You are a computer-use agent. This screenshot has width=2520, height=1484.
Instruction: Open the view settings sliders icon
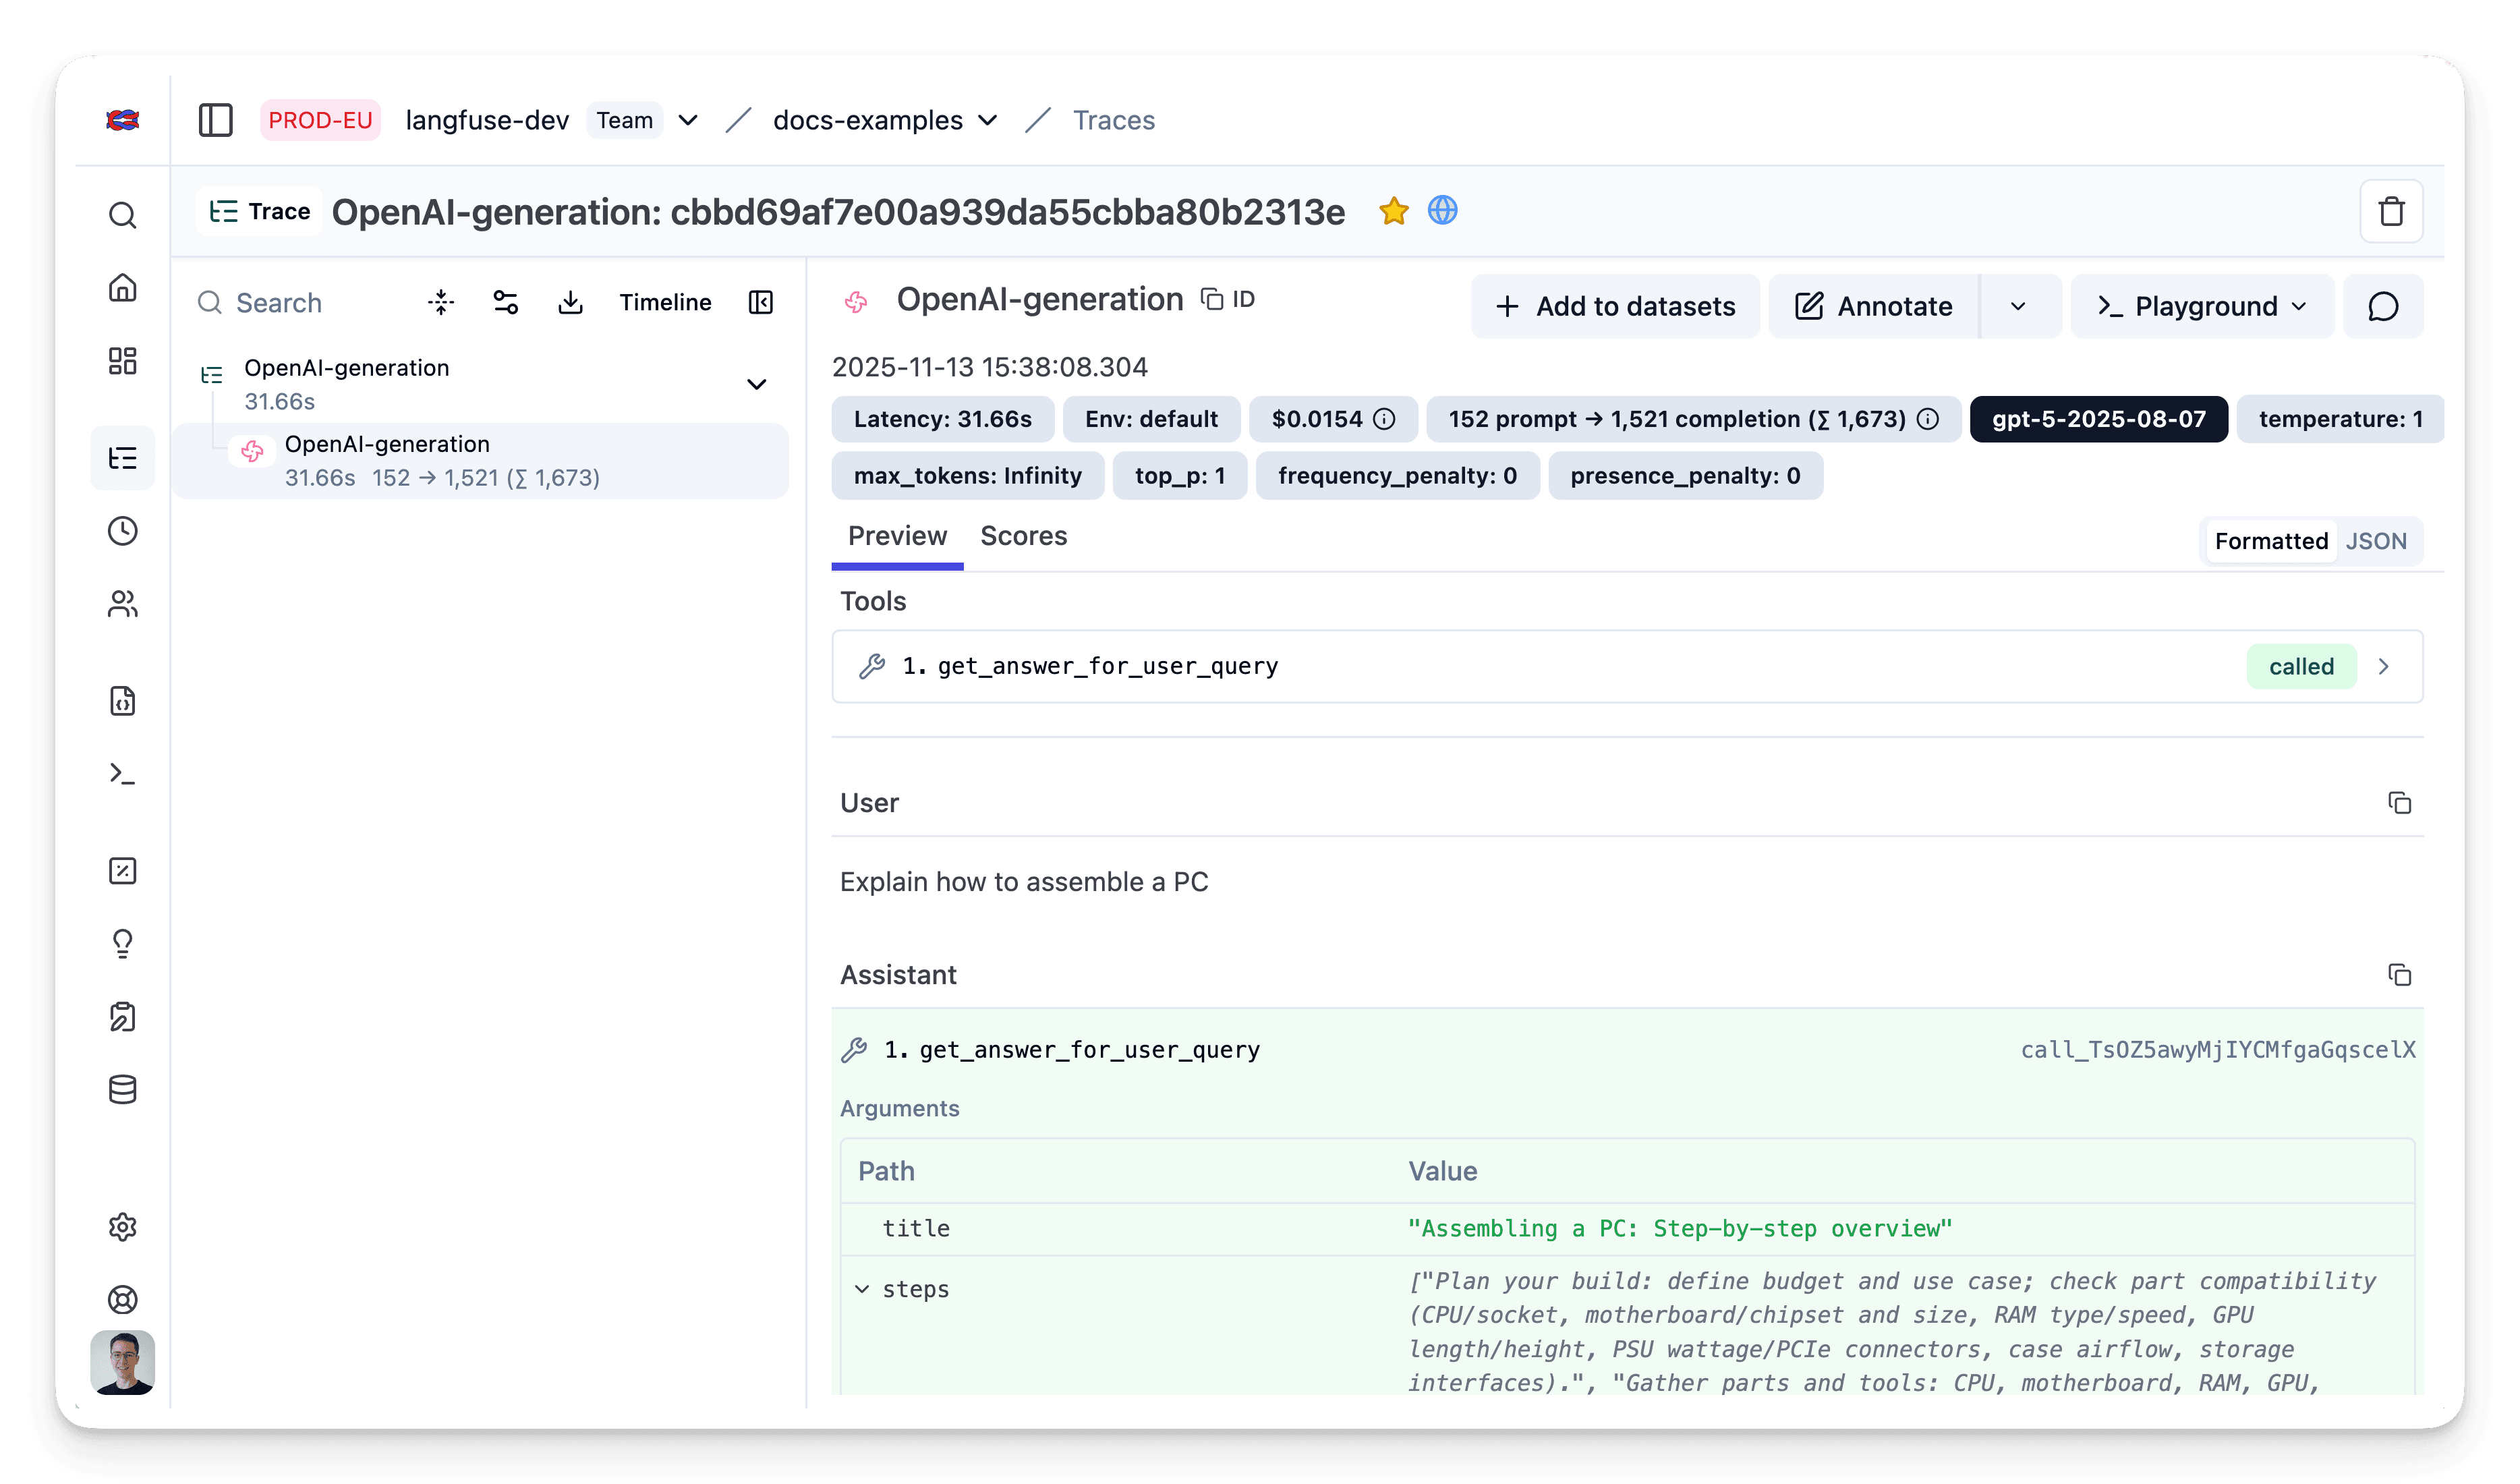505,302
